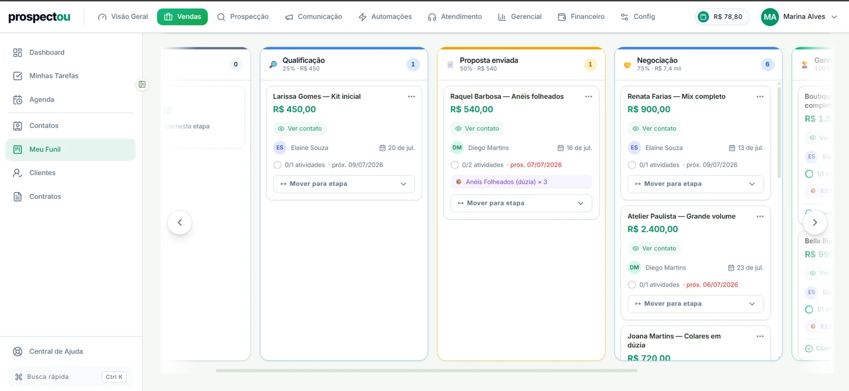Click the ES avatar on Larissa Gomes card
This screenshot has width=849, height=391.
(x=280, y=147)
